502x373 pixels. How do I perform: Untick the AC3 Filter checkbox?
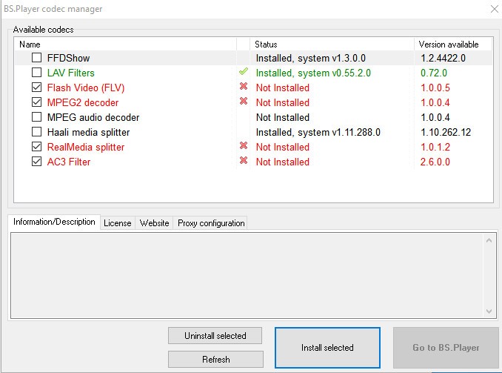pyautogui.click(x=36, y=162)
